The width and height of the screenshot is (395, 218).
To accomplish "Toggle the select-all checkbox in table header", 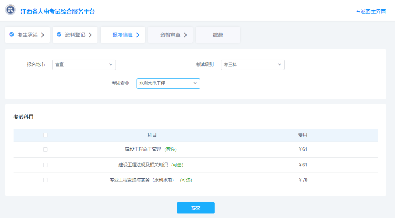I will [45, 135].
